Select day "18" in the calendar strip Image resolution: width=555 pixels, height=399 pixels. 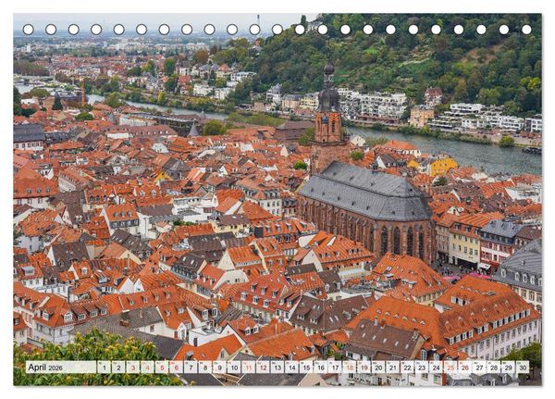pos(350,368)
